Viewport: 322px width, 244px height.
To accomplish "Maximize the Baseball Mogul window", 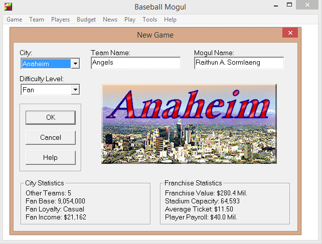I will coord(289,5).
